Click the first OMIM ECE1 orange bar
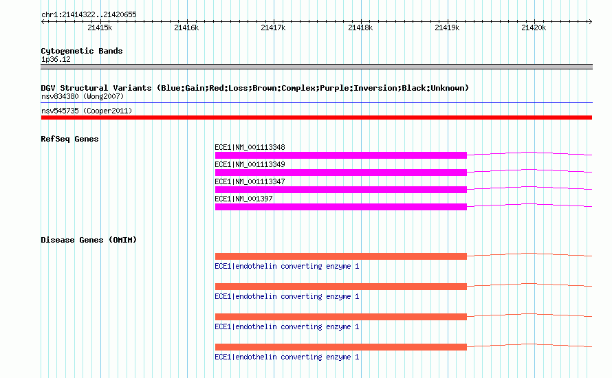Viewport: 612px width, 378px height. coord(341,256)
